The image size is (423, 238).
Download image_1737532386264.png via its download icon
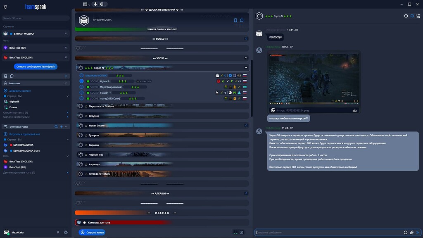(x=354, y=110)
